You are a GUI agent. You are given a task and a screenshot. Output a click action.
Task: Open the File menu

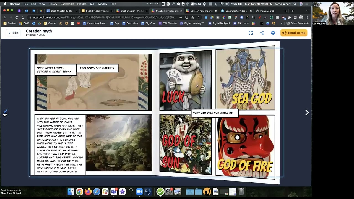26,4
